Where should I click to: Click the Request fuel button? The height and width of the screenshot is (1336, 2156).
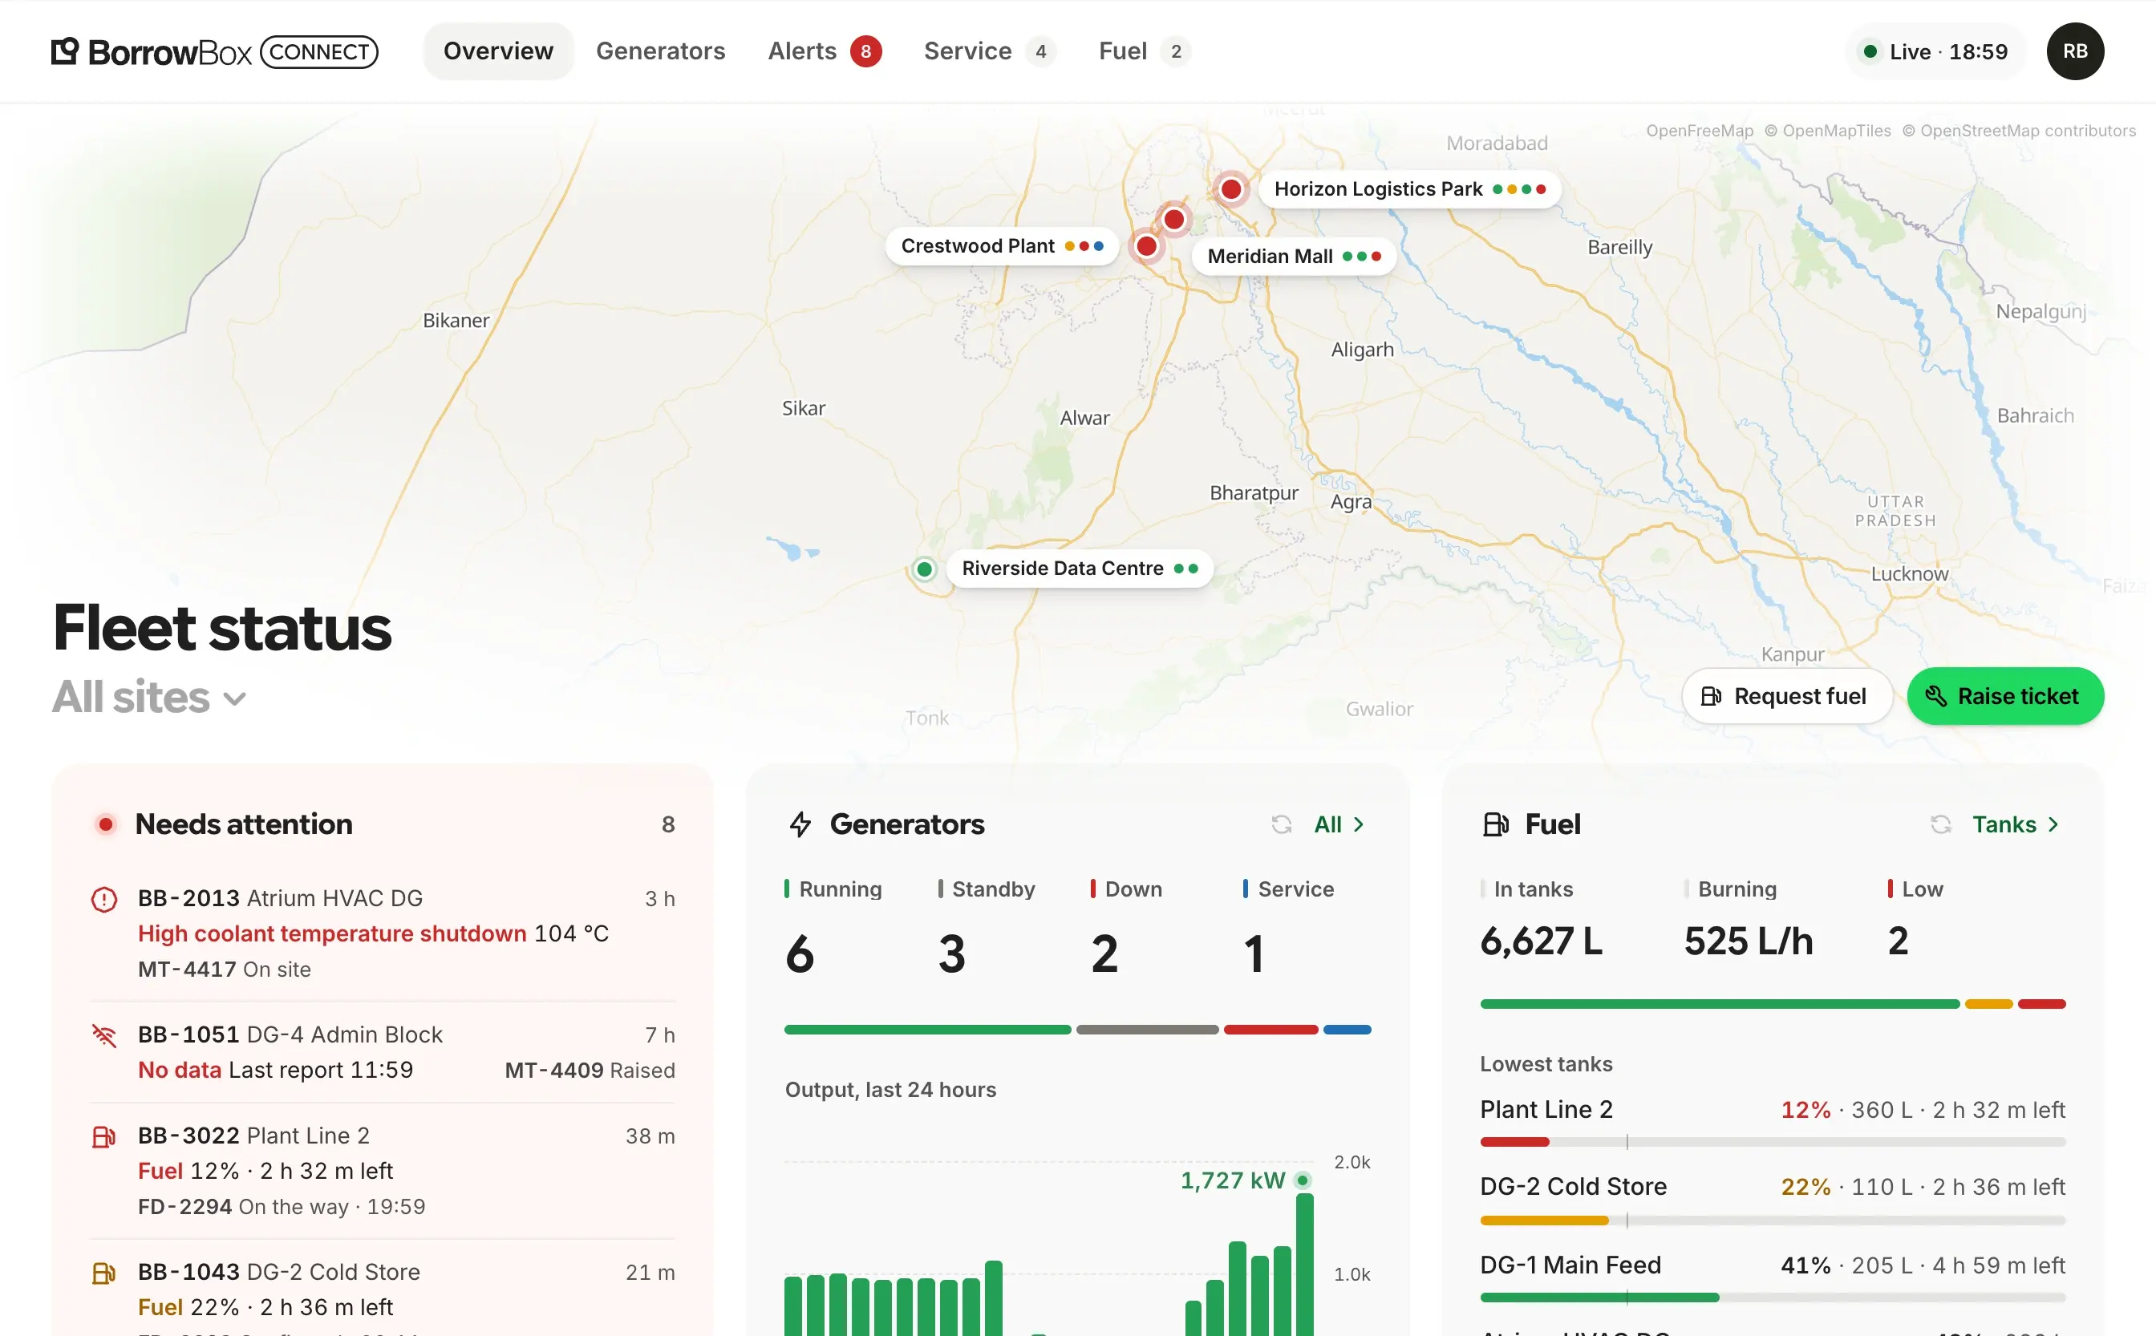pyautogui.click(x=1787, y=696)
